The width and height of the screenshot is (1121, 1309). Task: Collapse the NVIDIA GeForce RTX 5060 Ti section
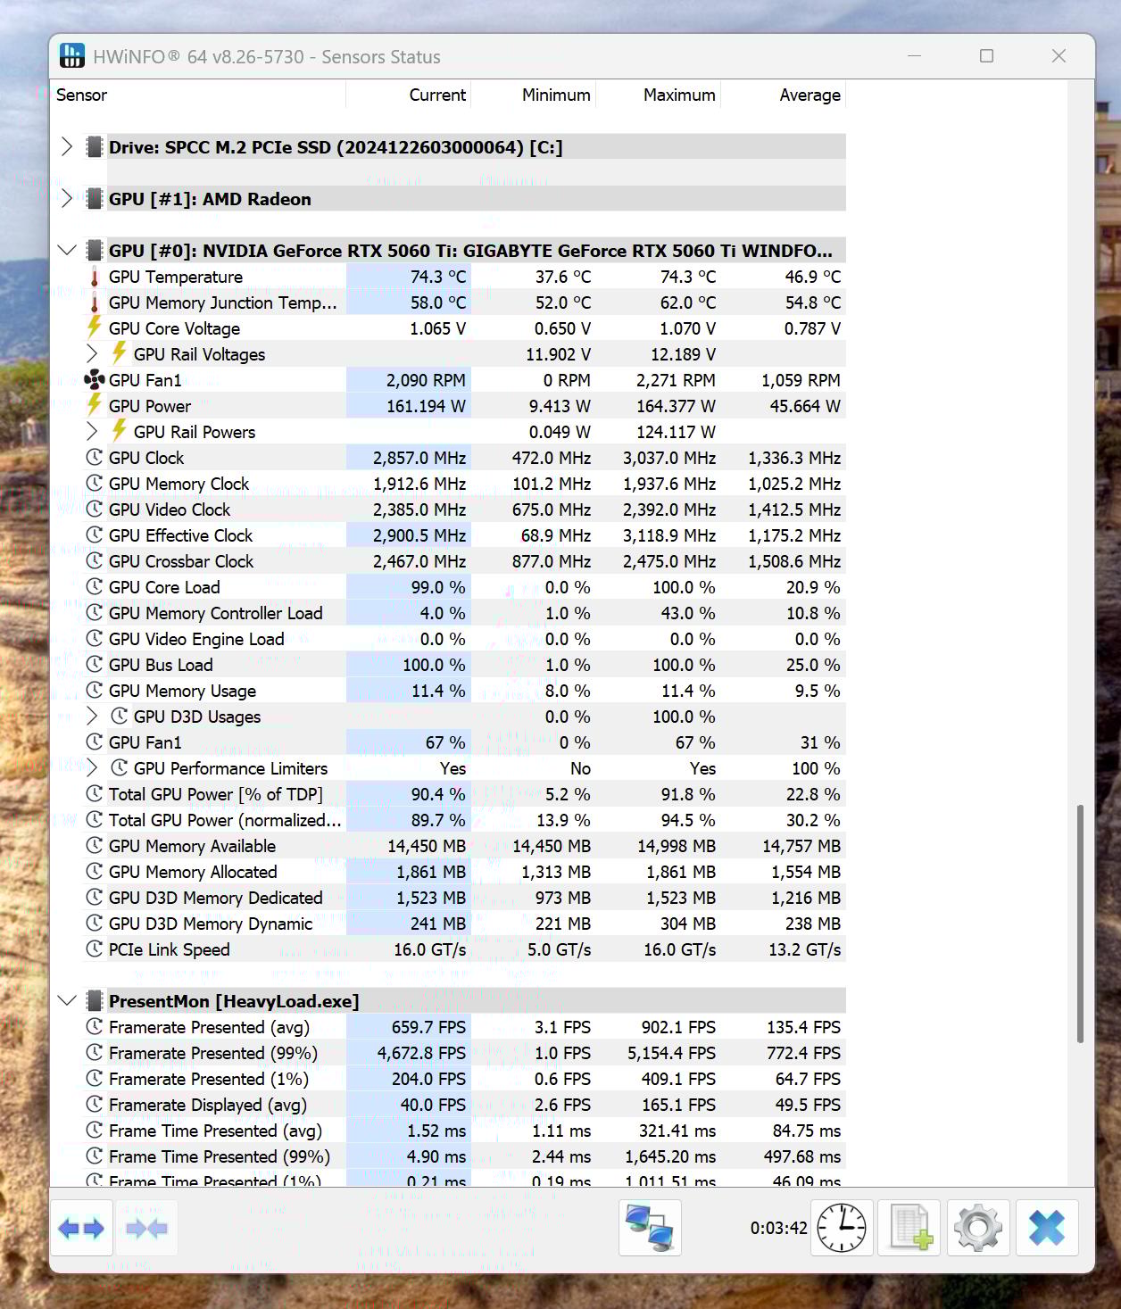pyautogui.click(x=67, y=251)
